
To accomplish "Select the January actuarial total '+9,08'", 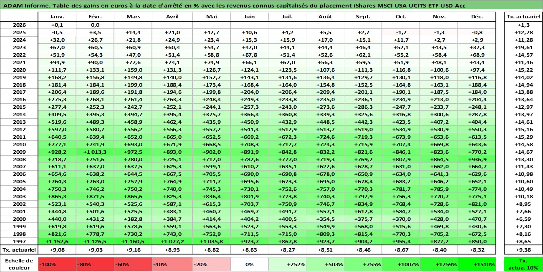I will [57, 250].
